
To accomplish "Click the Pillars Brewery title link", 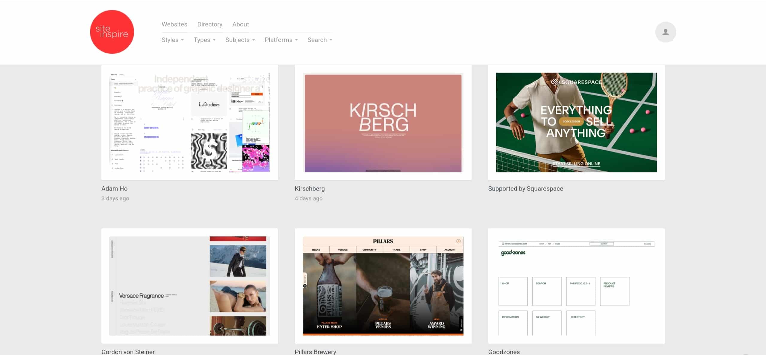I will pyautogui.click(x=315, y=352).
